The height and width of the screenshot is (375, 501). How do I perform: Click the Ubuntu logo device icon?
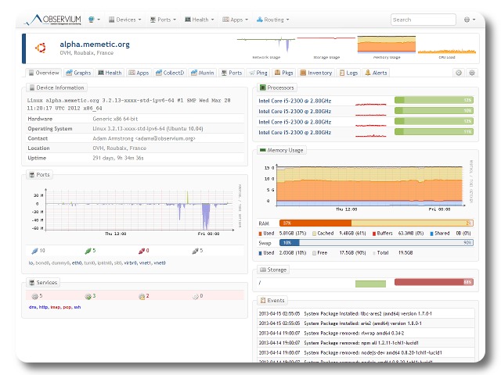click(41, 48)
